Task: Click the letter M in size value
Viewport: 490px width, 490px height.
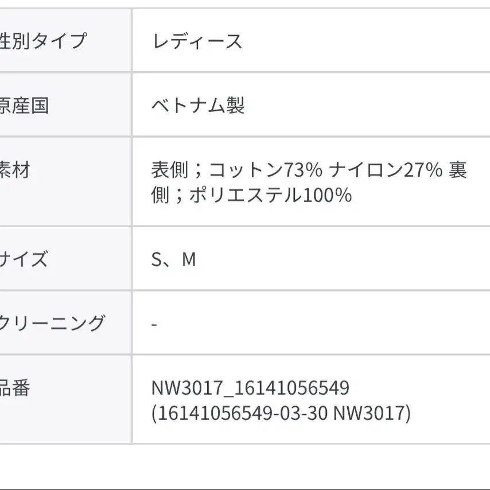Action: click(x=189, y=259)
